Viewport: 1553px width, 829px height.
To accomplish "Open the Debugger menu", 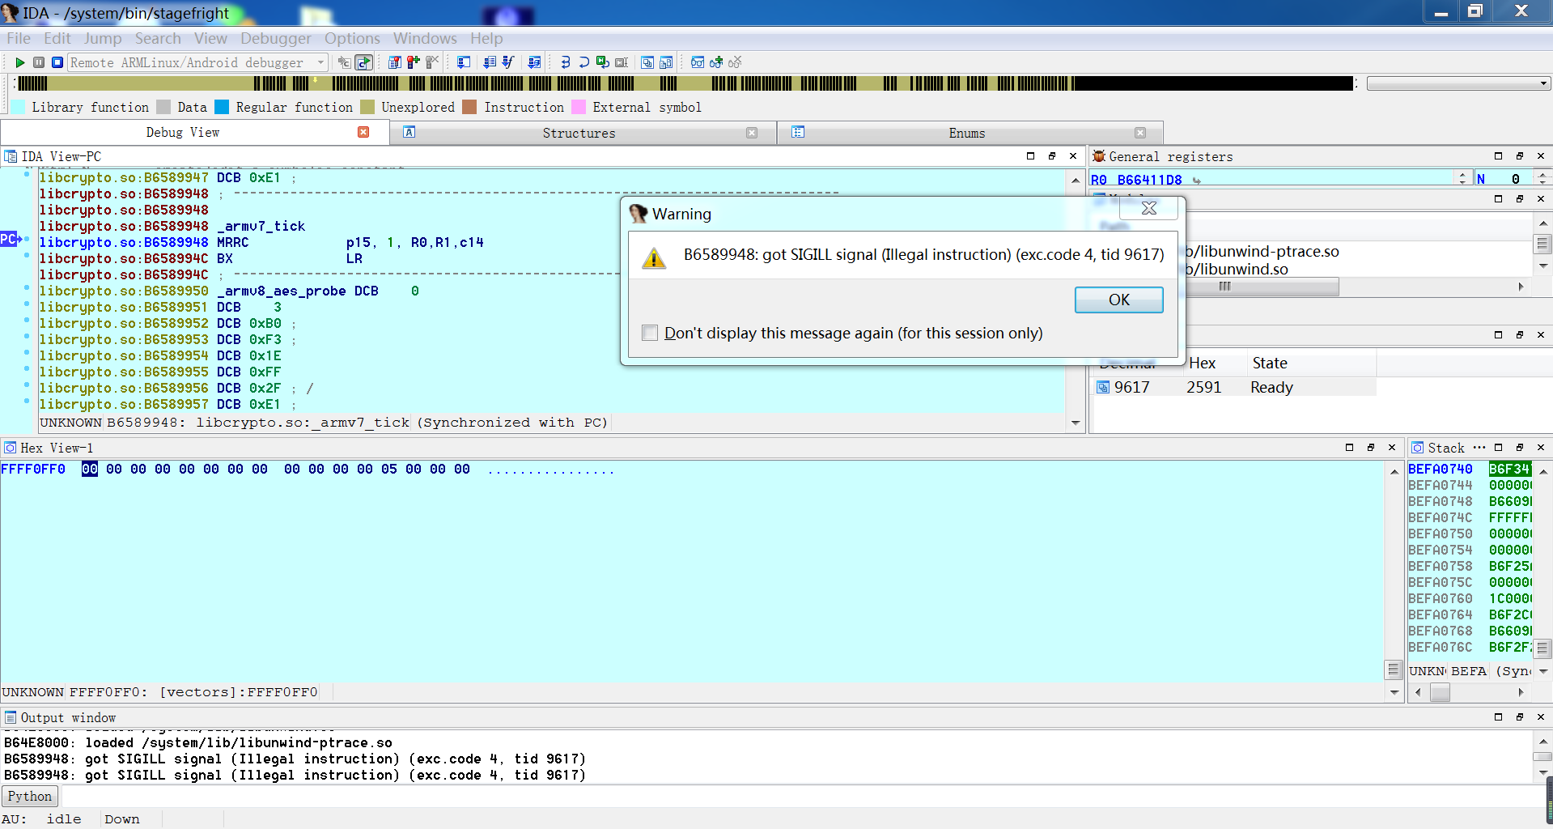I will [276, 38].
